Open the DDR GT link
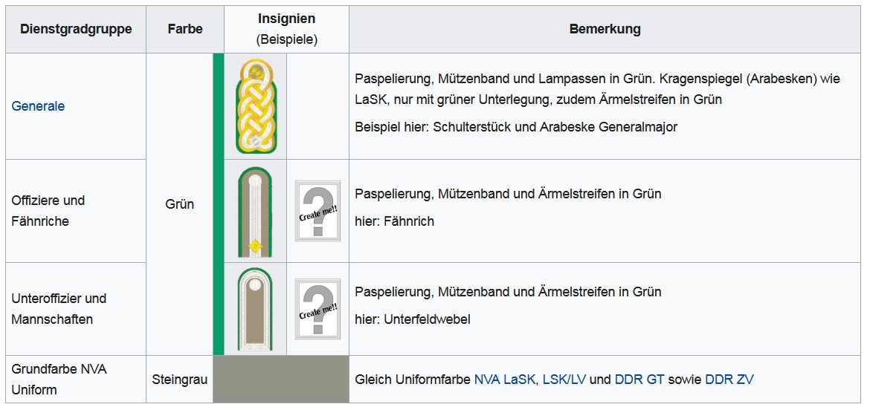This screenshot has height=410, width=870. [639, 380]
